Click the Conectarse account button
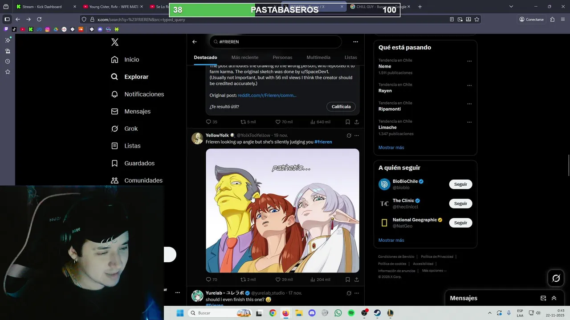570x320 pixels. pyautogui.click(x=531, y=19)
